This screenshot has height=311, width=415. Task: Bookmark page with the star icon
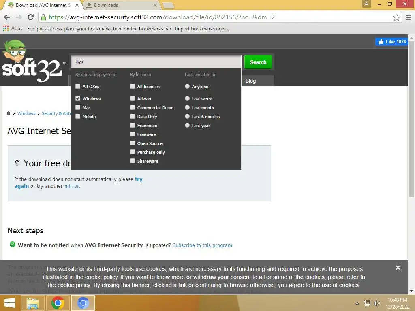396,17
